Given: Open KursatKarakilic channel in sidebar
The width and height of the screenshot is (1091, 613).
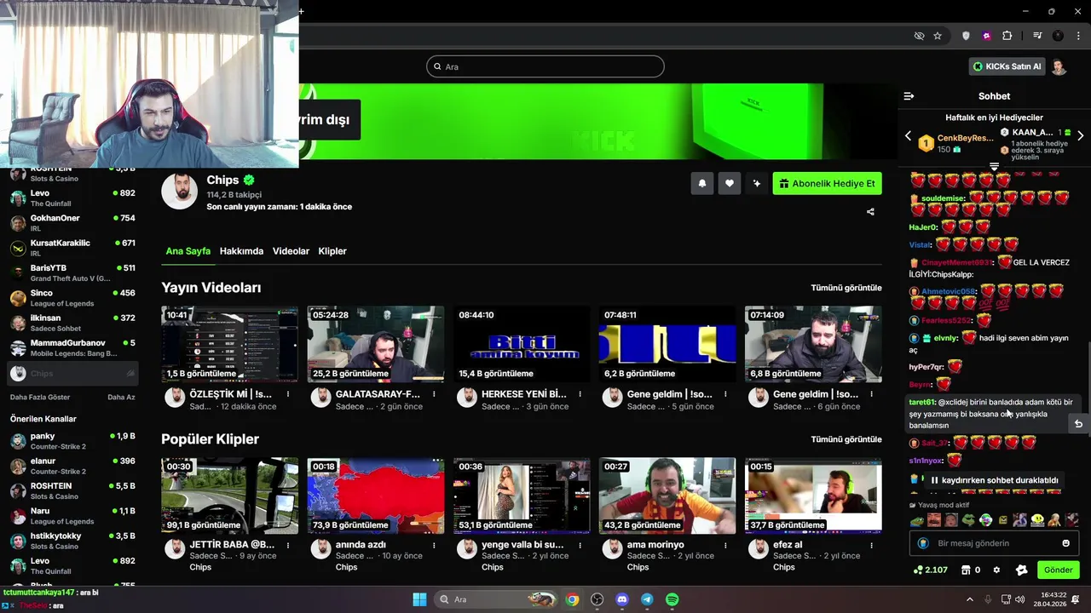Looking at the screenshot, I should (72, 248).
